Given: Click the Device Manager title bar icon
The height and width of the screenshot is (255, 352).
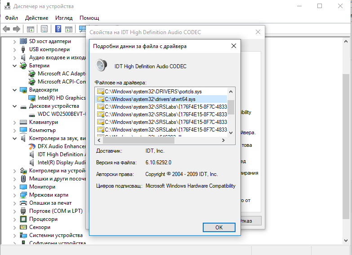Looking at the screenshot, I should [7, 6].
